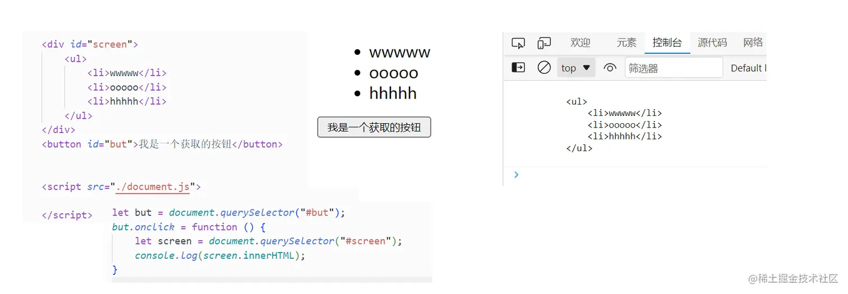
Task: Switch to the 欢迎 tab
Action: (580, 43)
